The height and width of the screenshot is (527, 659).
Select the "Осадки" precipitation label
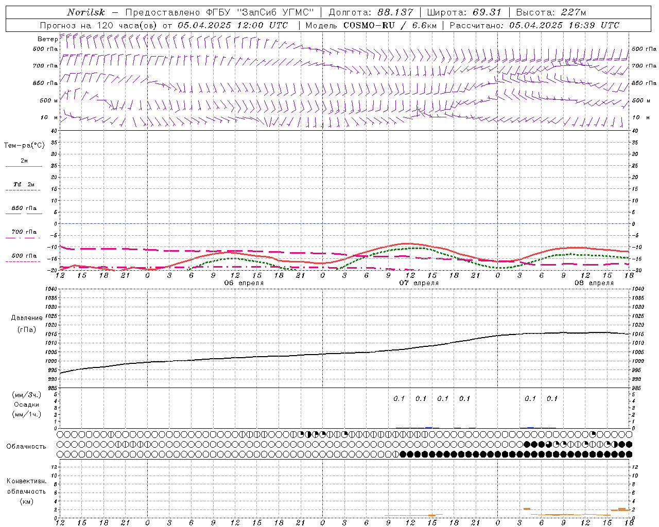[27, 405]
